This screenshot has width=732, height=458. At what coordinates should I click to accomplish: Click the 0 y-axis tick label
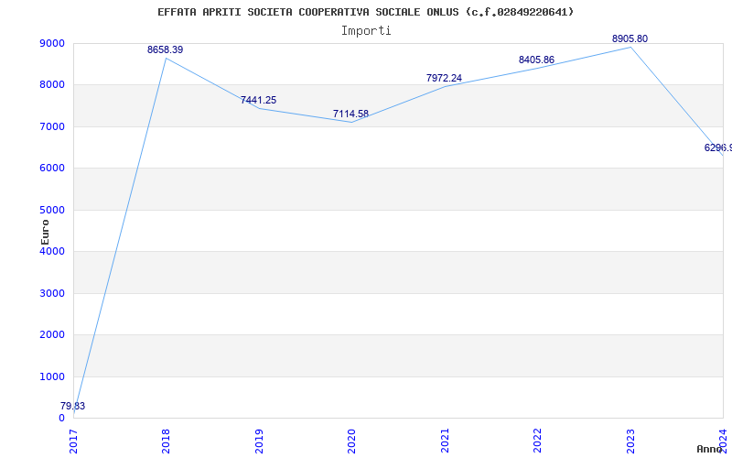click(61, 419)
